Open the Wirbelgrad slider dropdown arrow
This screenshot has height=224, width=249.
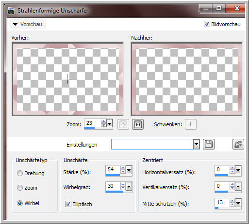click(x=129, y=187)
